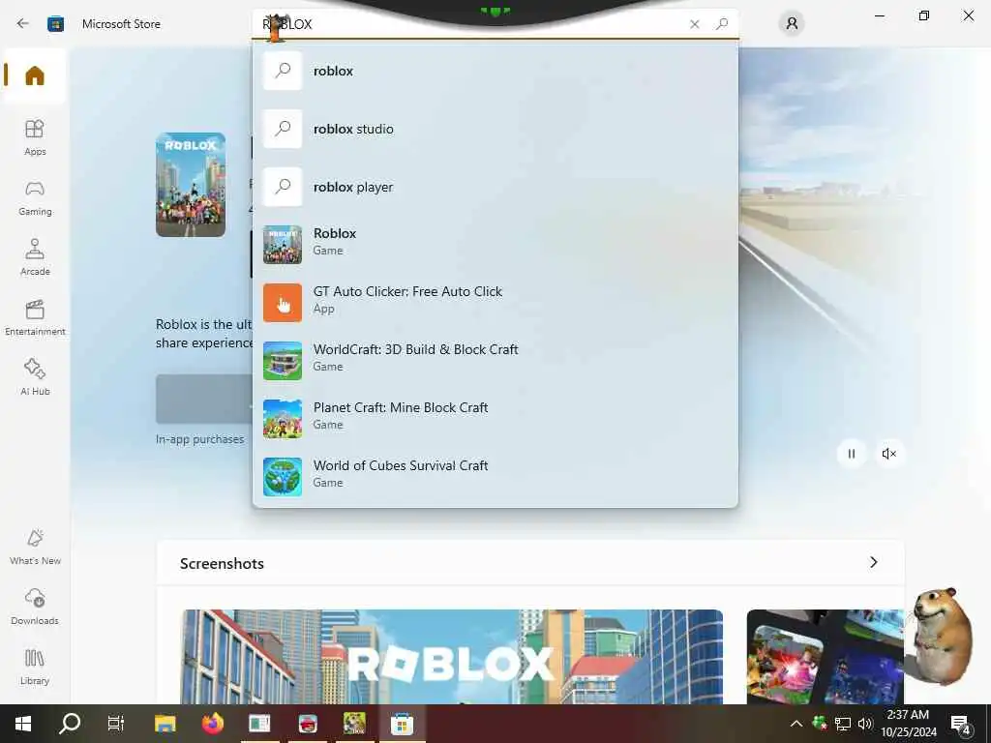The image size is (991, 743).
Task: Open File Explorer from the taskbar
Action: (x=165, y=724)
